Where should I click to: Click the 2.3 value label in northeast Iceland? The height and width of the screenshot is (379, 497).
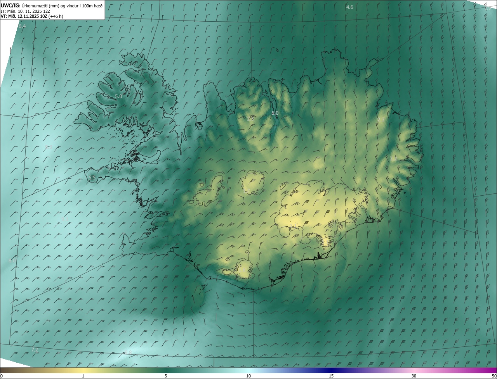pyautogui.click(x=381, y=119)
